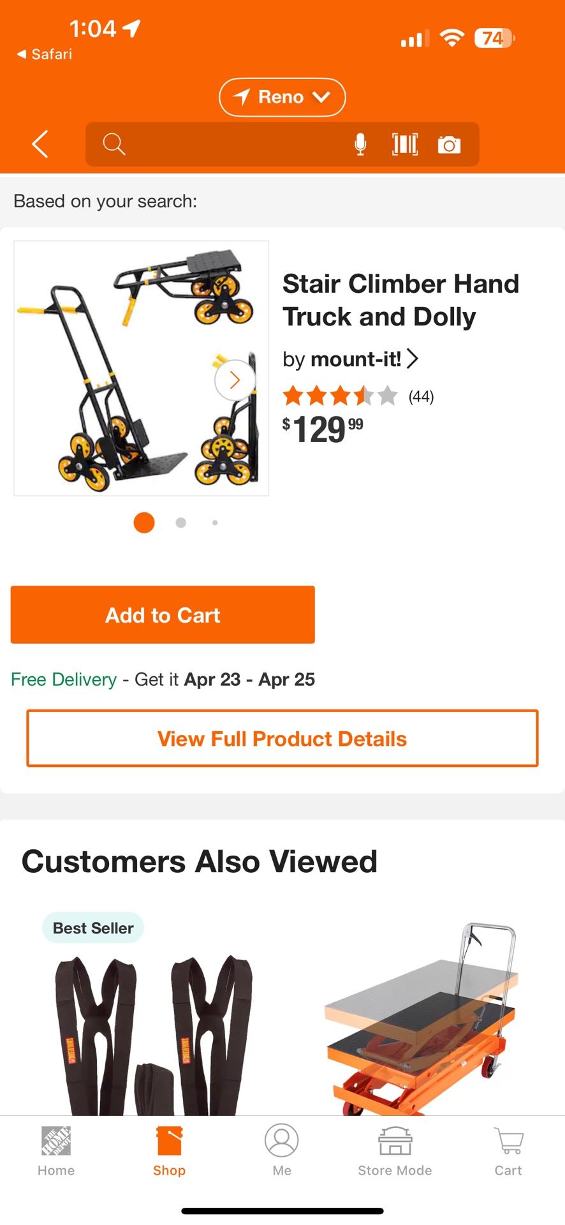The height and width of the screenshot is (1225, 565).
Task: Select the second image pagination dot
Action: pyautogui.click(x=181, y=523)
